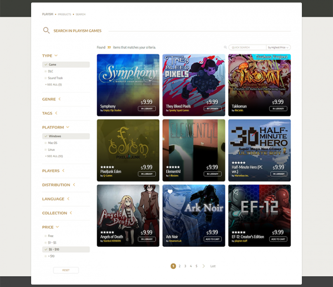Uncheck the Game type filter
The image size is (333, 287).
coord(66,64)
